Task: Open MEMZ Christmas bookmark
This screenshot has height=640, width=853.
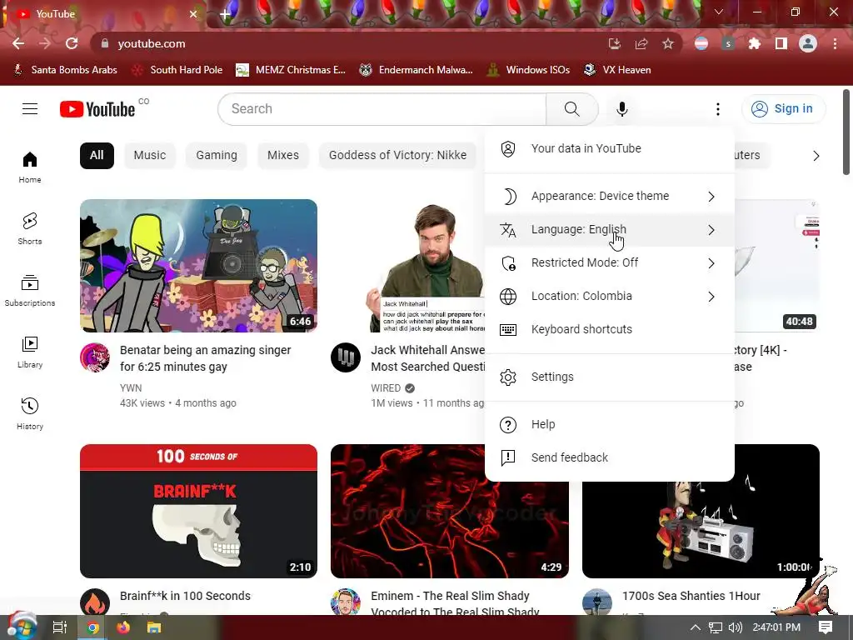Action: click(291, 70)
